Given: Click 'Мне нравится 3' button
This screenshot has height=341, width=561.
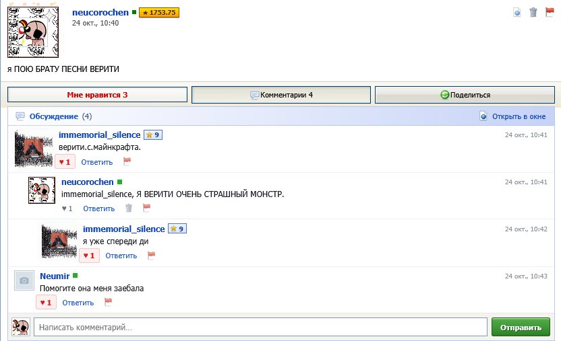Looking at the screenshot, I should pyautogui.click(x=97, y=95).
